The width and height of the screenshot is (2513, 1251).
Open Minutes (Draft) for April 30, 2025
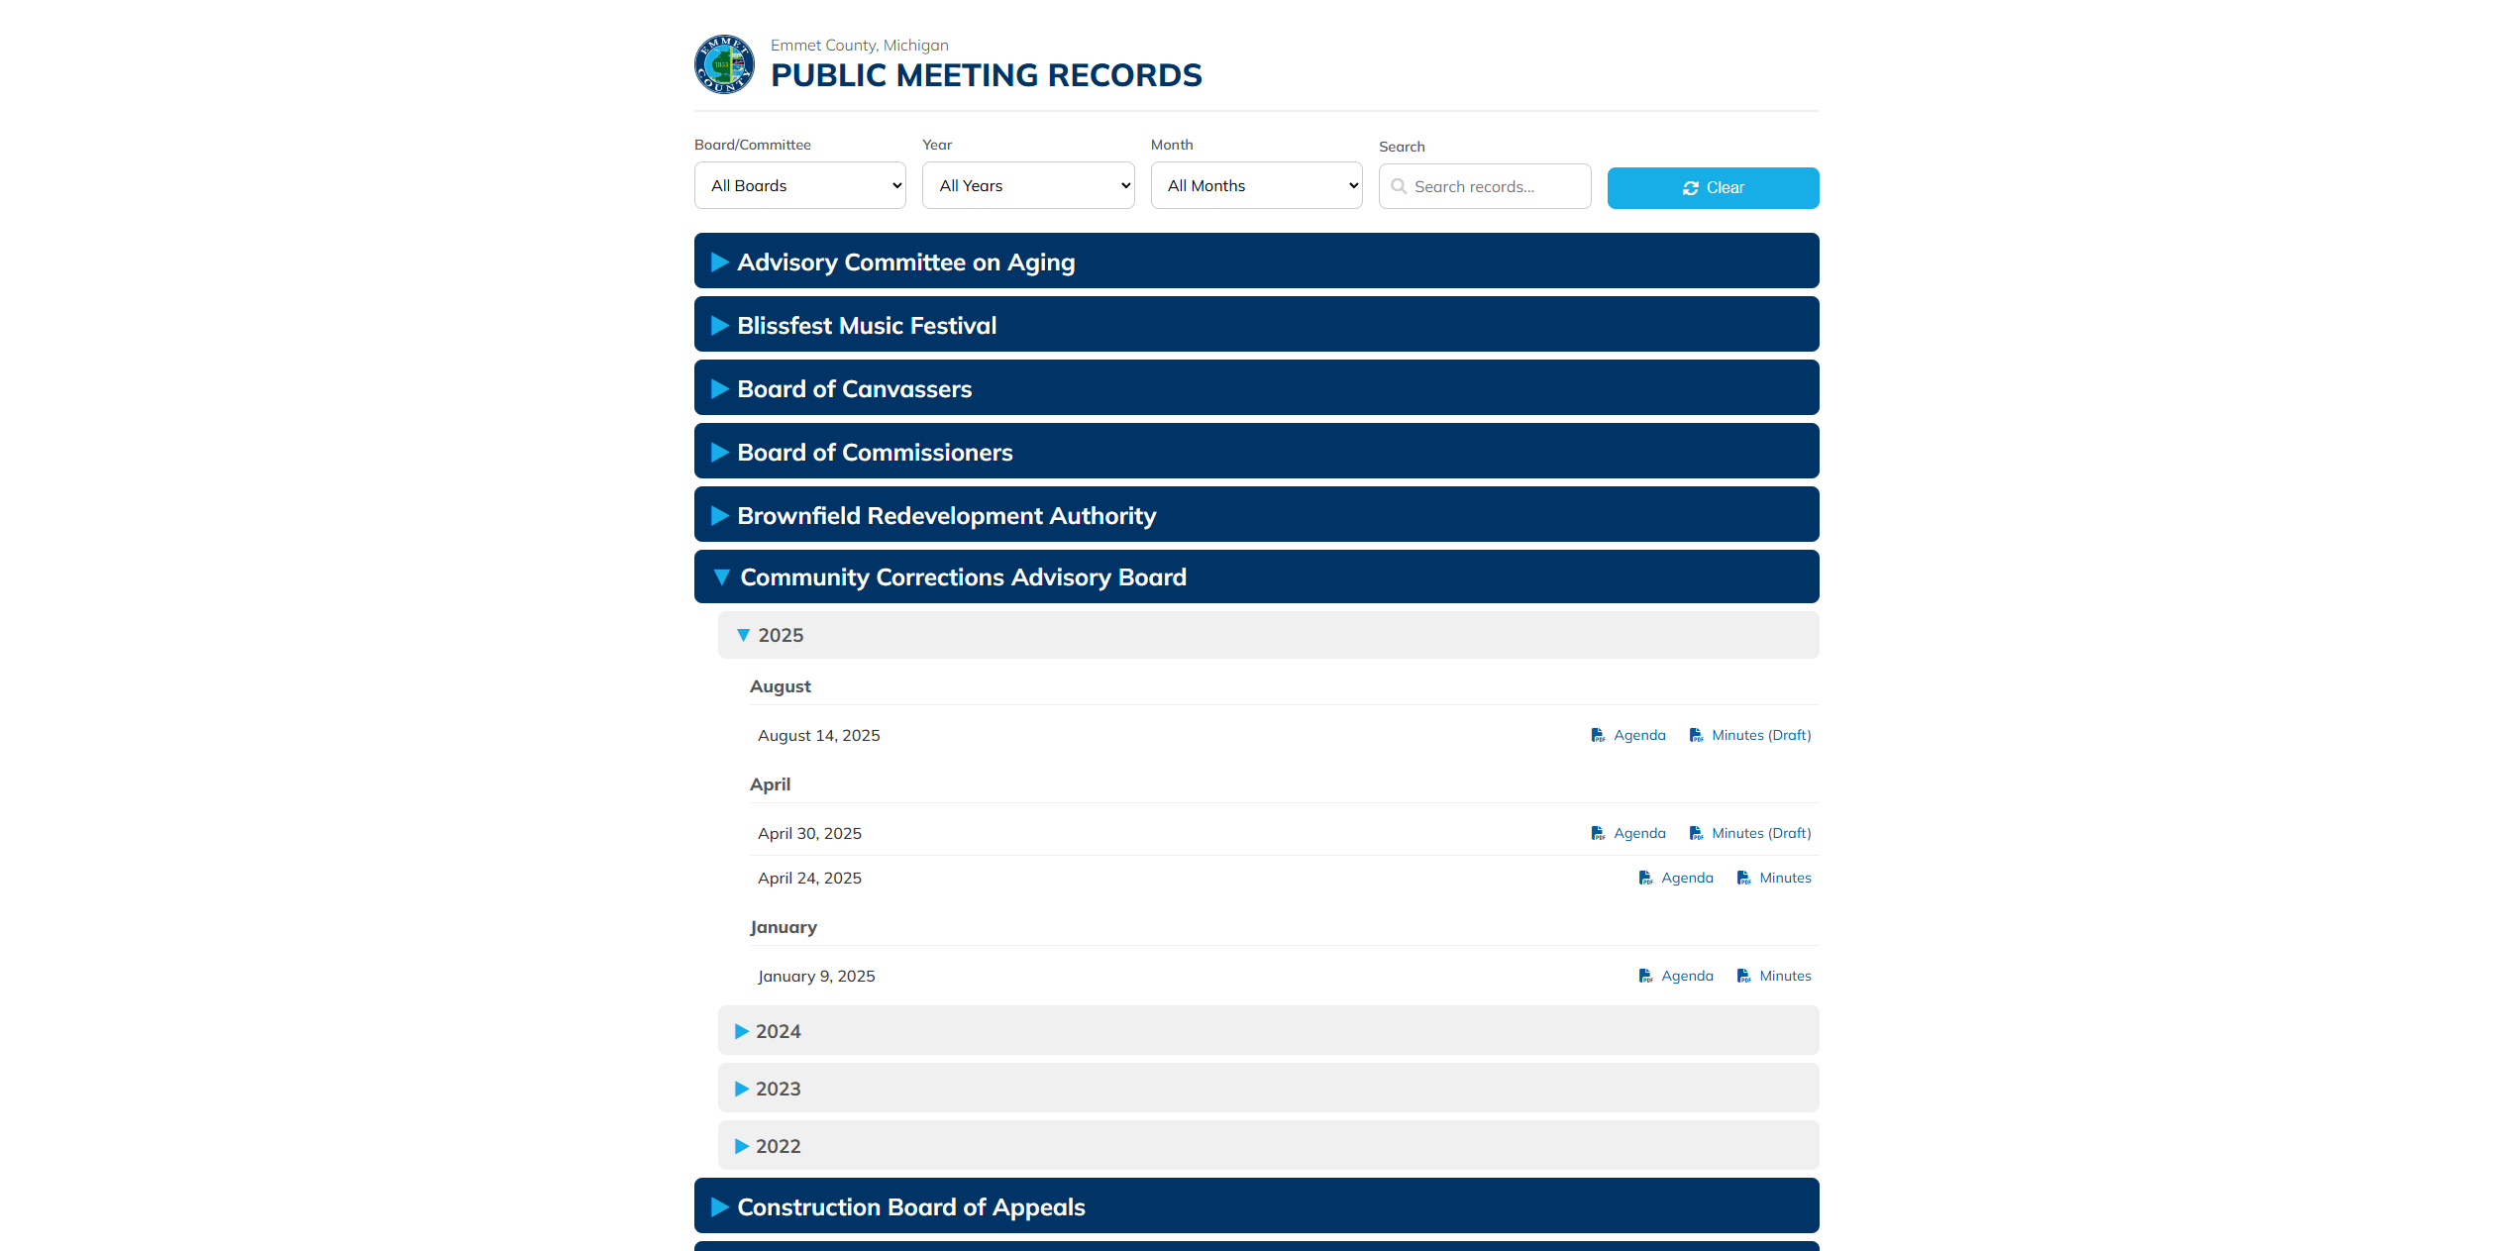pos(1760,833)
